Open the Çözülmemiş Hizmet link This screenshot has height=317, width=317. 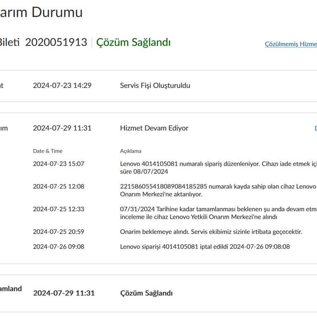[x=291, y=44]
